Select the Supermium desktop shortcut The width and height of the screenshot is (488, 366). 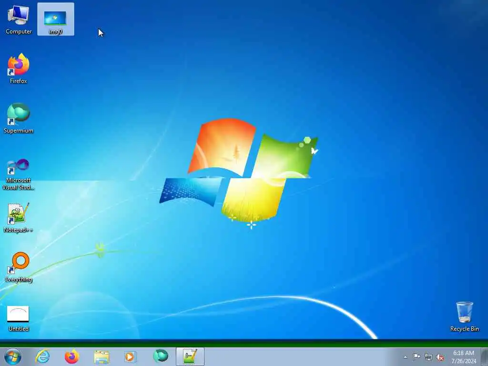(x=19, y=118)
